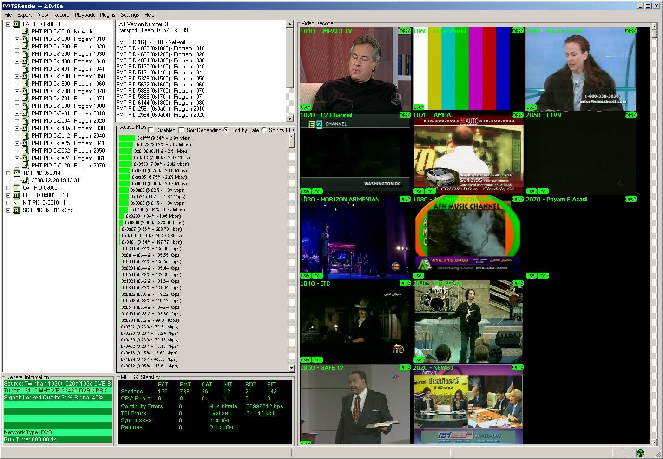This screenshot has height=459, width=663.
Task: Select the 1010 IMPACT TV video thumbnail
Action: point(355,69)
